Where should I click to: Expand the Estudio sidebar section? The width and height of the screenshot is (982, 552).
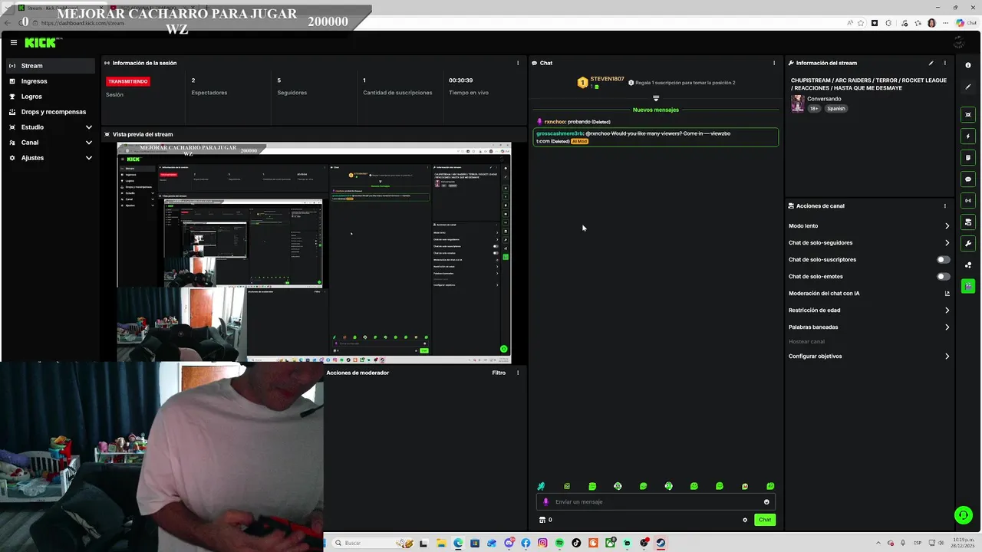point(51,127)
